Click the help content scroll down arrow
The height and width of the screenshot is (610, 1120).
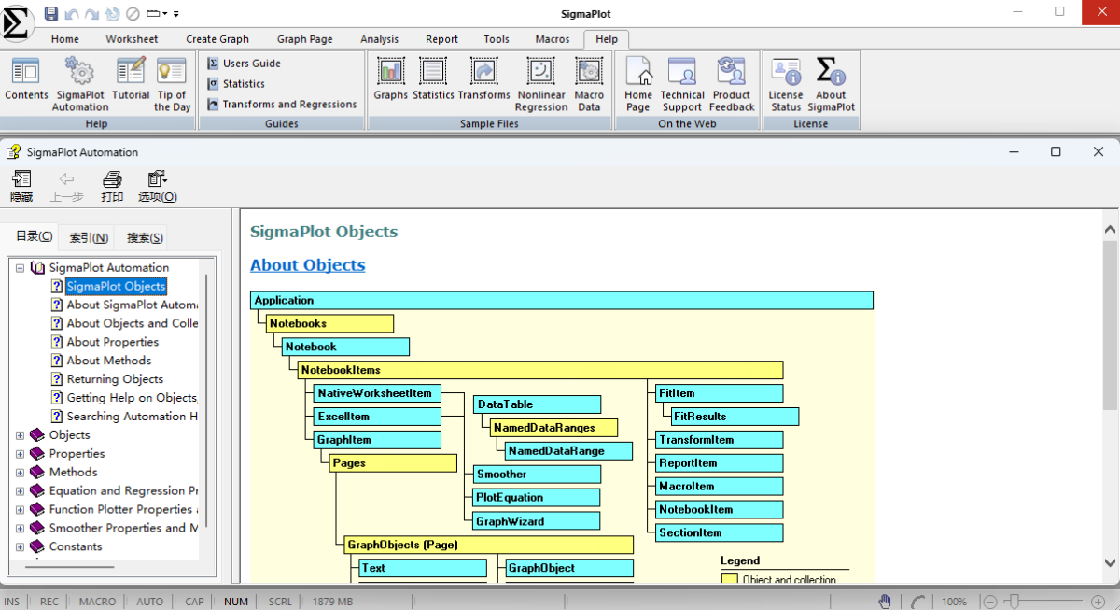click(x=1110, y=562)
